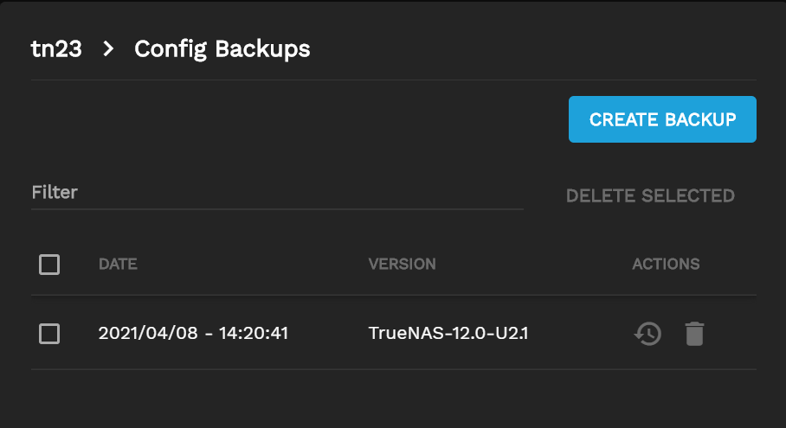Go to tn23 in the breadcrumb

(56, 49)
